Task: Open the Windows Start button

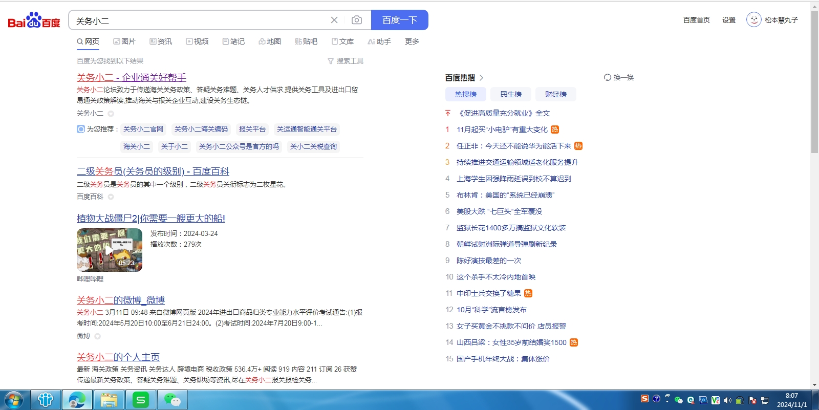Action: (x=13, y=400)
